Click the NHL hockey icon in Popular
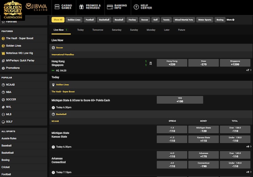 coord(3,107)
